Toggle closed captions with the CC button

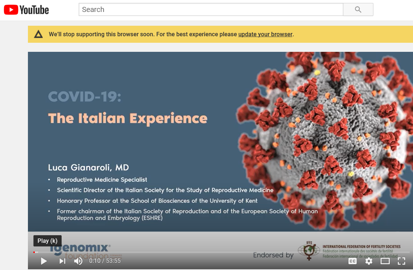352,261
